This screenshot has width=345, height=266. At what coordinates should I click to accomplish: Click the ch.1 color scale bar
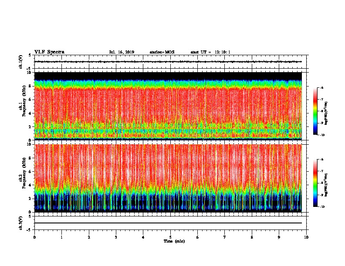(315, 111)
